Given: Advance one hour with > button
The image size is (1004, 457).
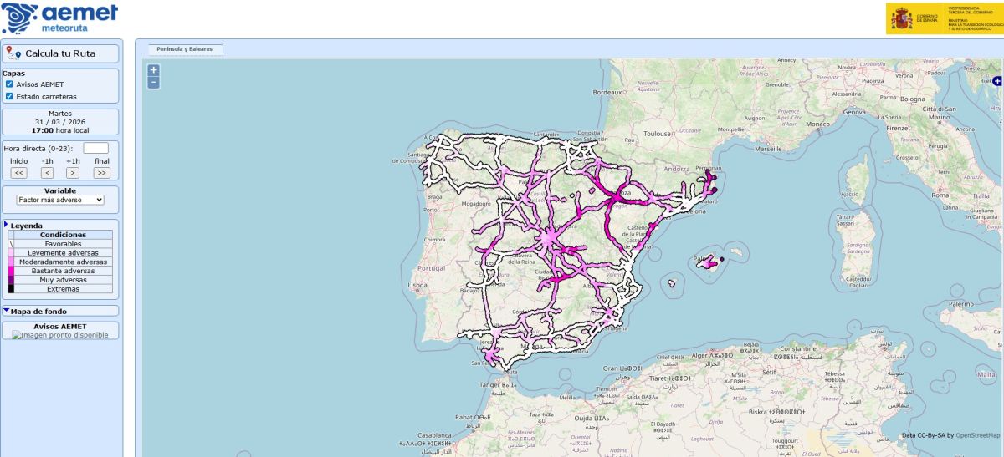Looking at the screenshot, I should coord(73,173).
